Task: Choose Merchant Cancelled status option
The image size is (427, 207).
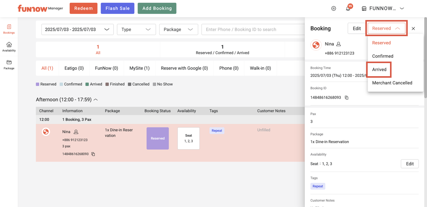Action: pos(392,83)
